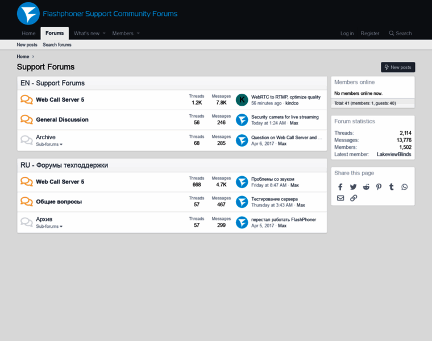Share page via WhatsApp

(x=405, y=187)
